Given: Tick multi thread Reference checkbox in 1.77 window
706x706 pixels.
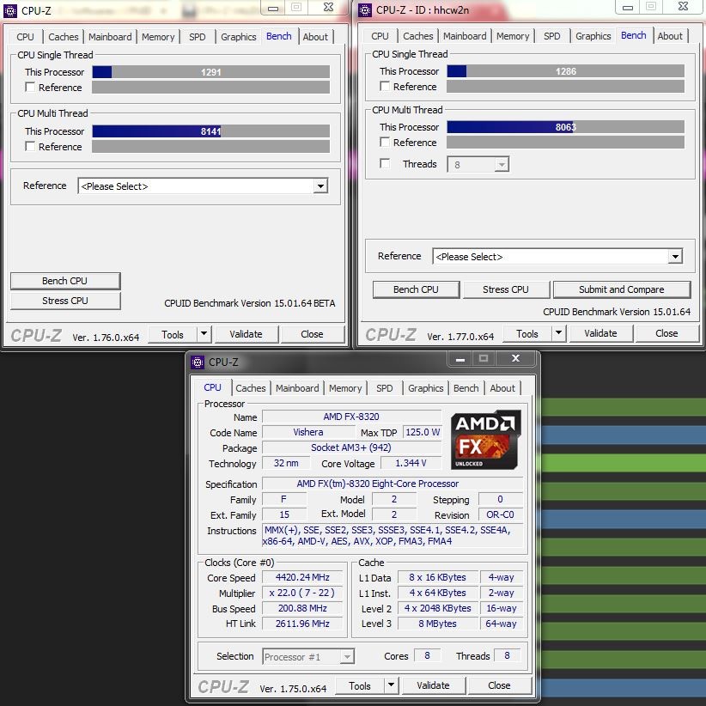Looking at the screenshot, I should click(x=385, y=142).
